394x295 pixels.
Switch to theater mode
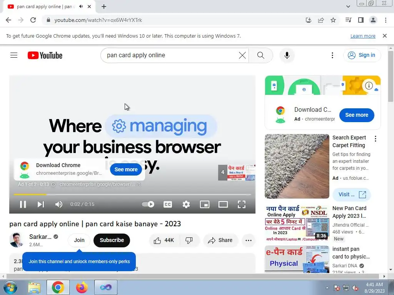pos(223,204)
